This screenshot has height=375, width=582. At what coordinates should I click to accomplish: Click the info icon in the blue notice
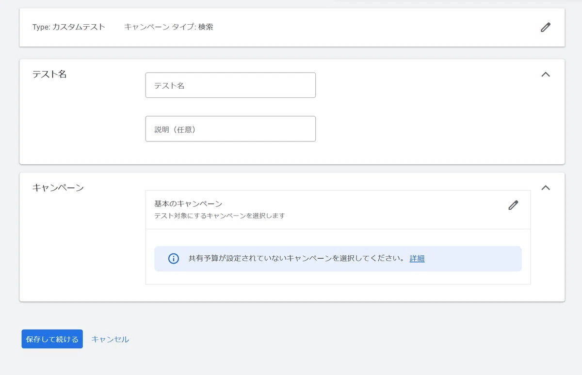point(173,259)
